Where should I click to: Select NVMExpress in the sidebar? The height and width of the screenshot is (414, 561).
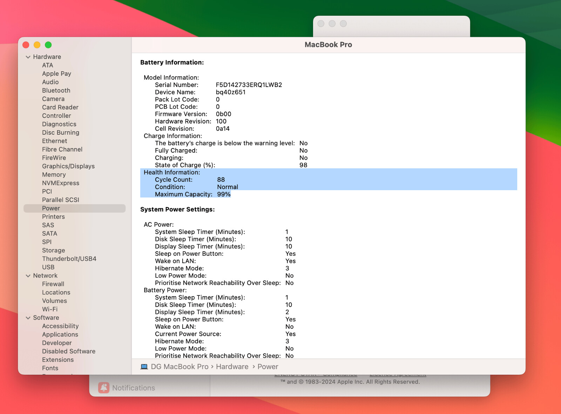pos(61,183)
